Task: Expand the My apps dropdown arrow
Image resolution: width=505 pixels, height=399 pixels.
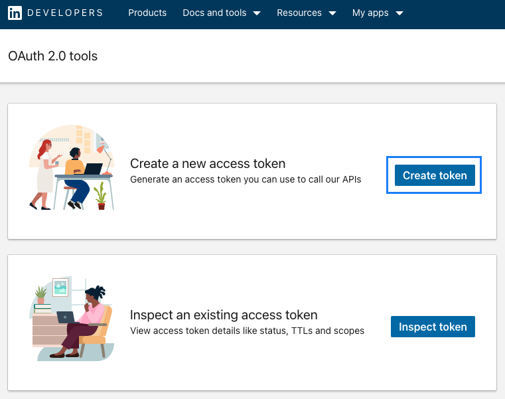Action: click(x=399, y=13)
